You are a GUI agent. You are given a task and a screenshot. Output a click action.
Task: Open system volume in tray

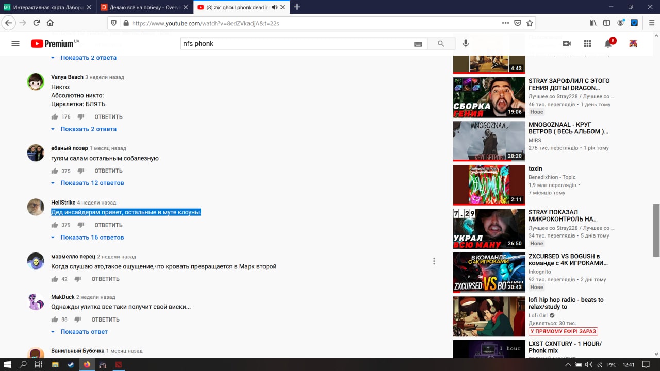click(x=589, y=365)
